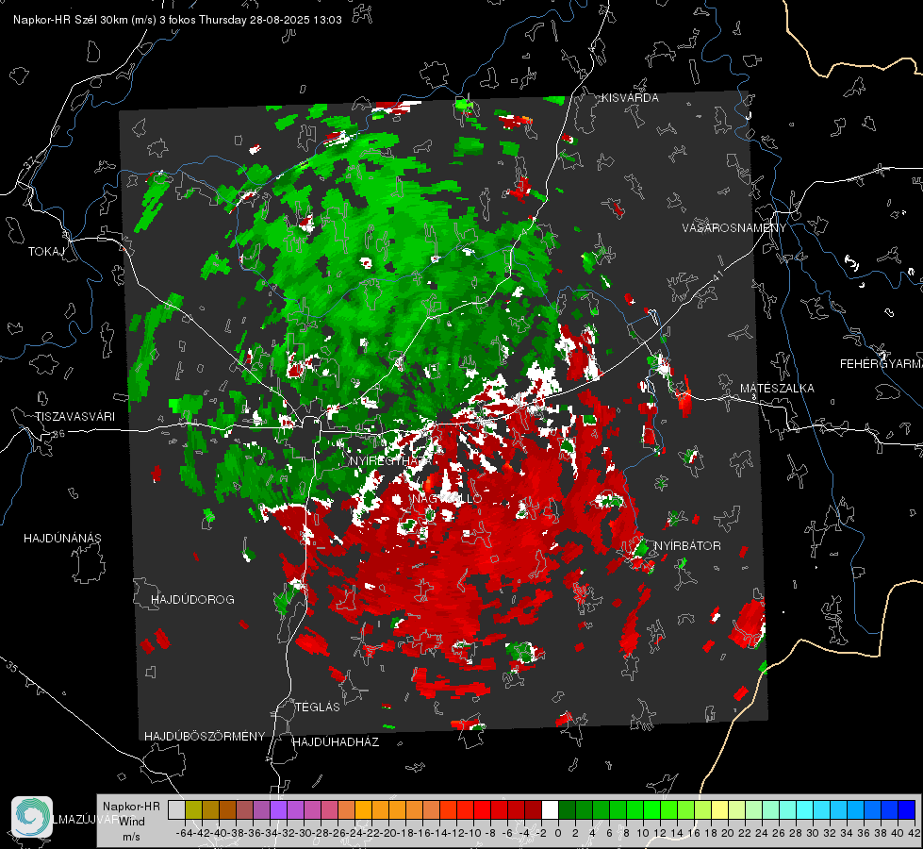Click the FEHÉRGYARMAT label at right edge

[x=882, y=364]
